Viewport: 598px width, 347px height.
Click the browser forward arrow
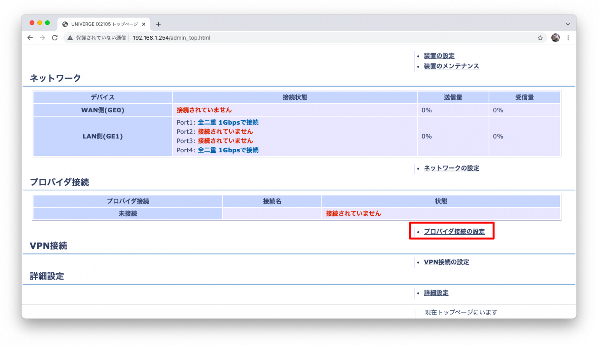(42, 38)
